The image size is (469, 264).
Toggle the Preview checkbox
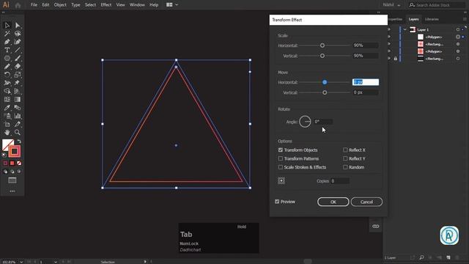point(277,202)
